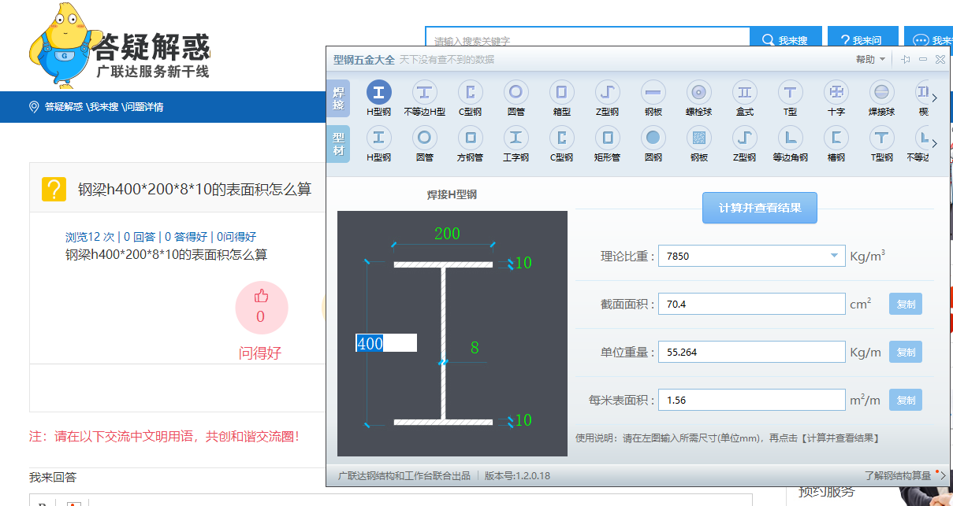The height and width of the screenshot is (506, 953).
Task: Click the bottom flange thickness 10
Action: tap(523, 420)
